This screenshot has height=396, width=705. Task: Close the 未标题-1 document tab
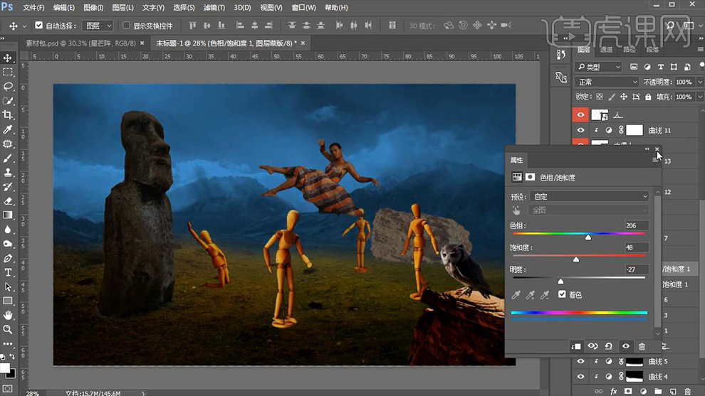(303, 43)
